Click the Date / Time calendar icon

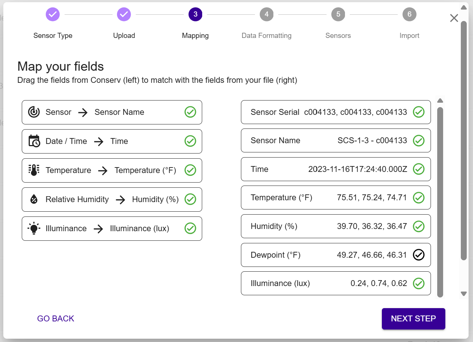[34, 141]
